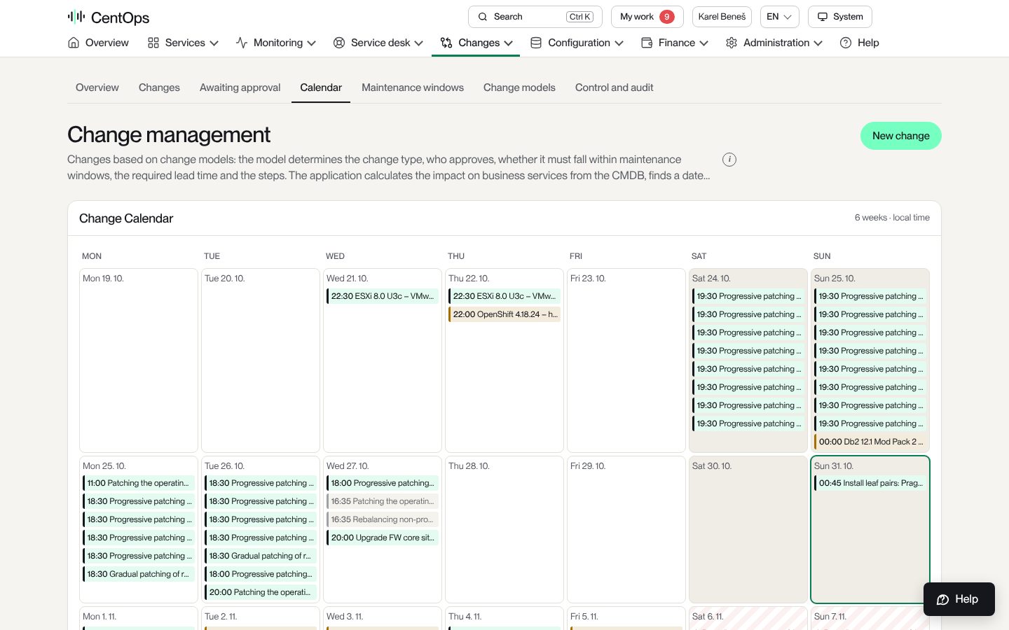The width and height of the screenshot is (1009, 630).
Task: Open the 11:00 Patching the operating change
Action: pos(139,483)
